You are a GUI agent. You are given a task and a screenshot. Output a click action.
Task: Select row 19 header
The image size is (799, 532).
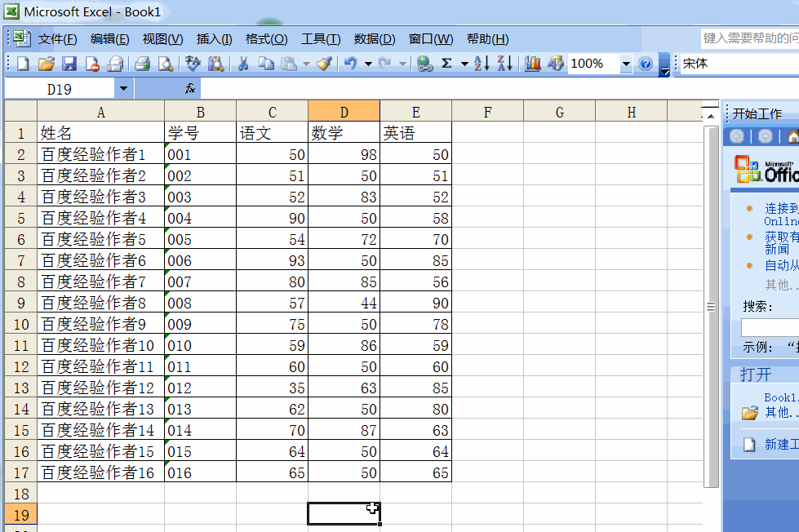pyautogui.click(x=21, y=515)
